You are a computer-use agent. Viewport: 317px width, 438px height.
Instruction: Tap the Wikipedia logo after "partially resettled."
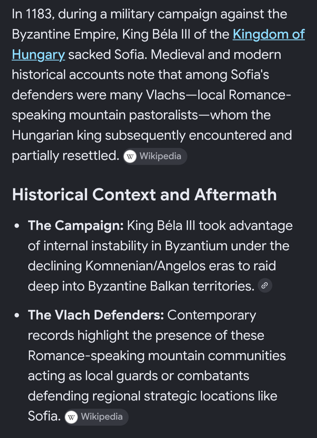[x=130, y=156]
